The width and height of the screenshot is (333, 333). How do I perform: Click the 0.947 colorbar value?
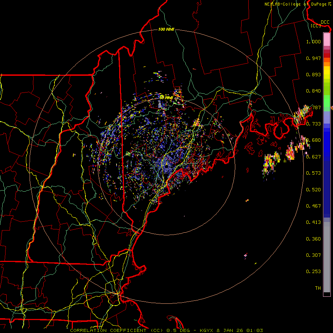tap(313, 58)
